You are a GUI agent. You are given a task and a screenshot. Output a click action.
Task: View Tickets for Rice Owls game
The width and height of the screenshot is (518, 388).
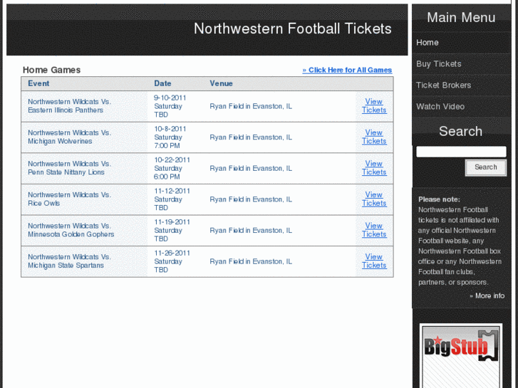(x=374, y=199)
